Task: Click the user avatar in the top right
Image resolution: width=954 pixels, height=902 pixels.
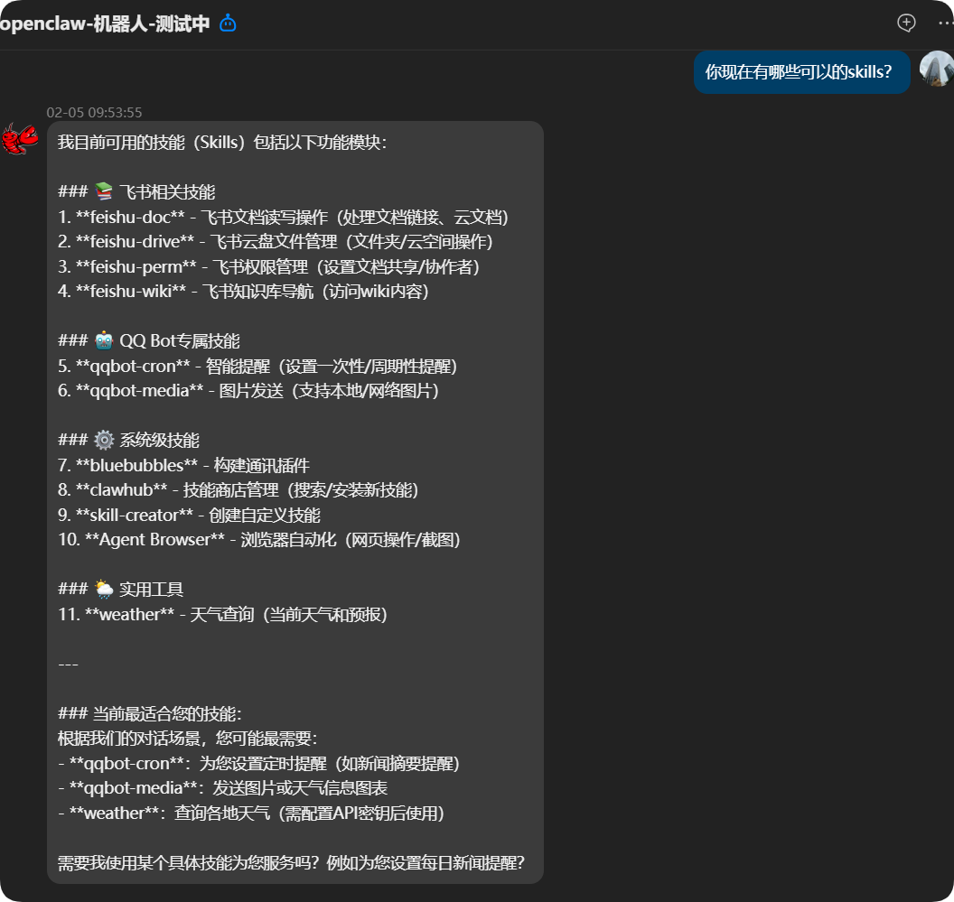Action: (x=937, y=70)
